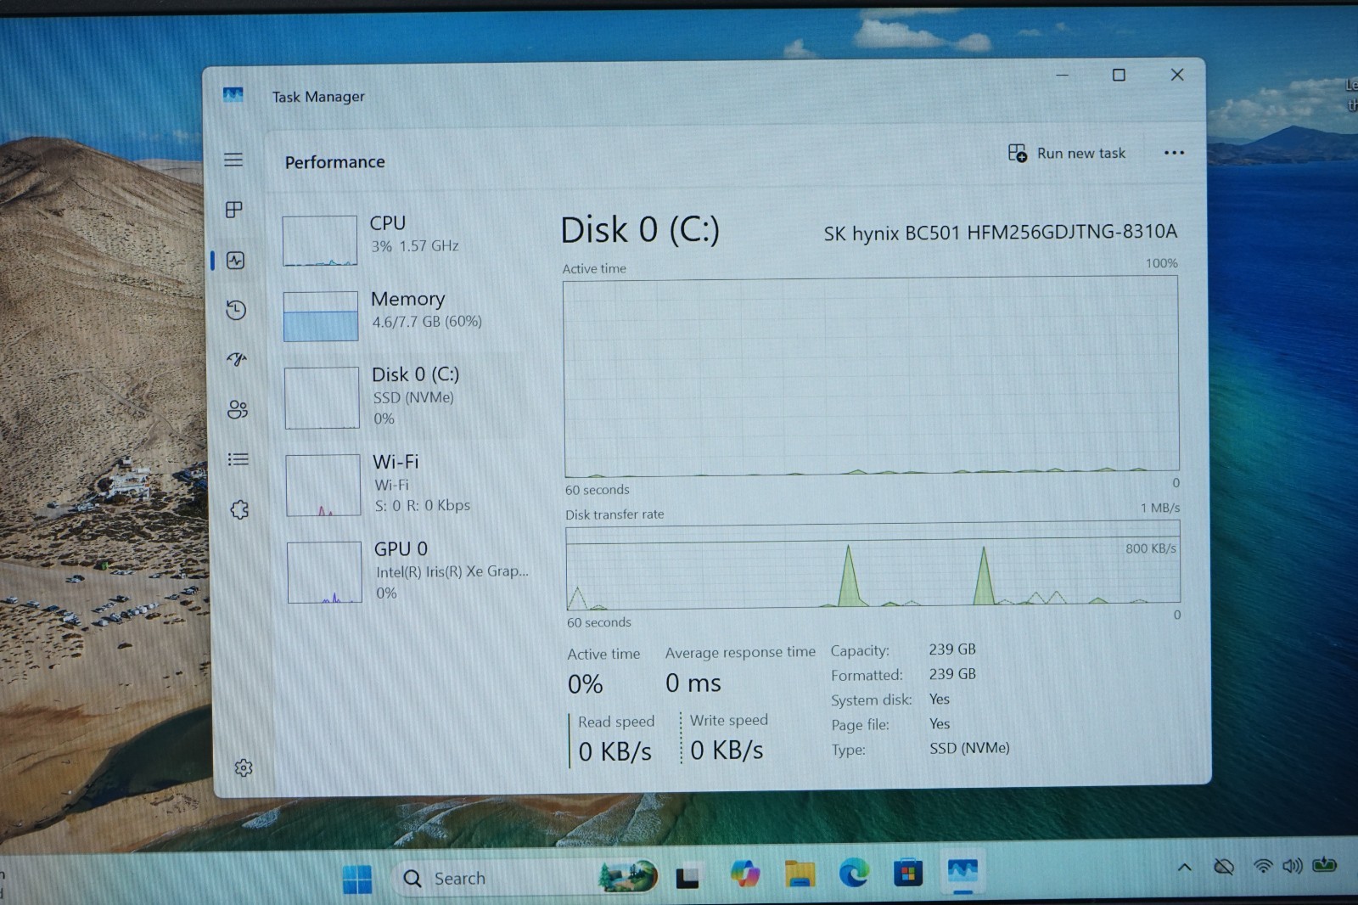Click the GPU 0 mini graph thumbnail
This screenshot has height=905, width=1358.
(x=325, y=572)
